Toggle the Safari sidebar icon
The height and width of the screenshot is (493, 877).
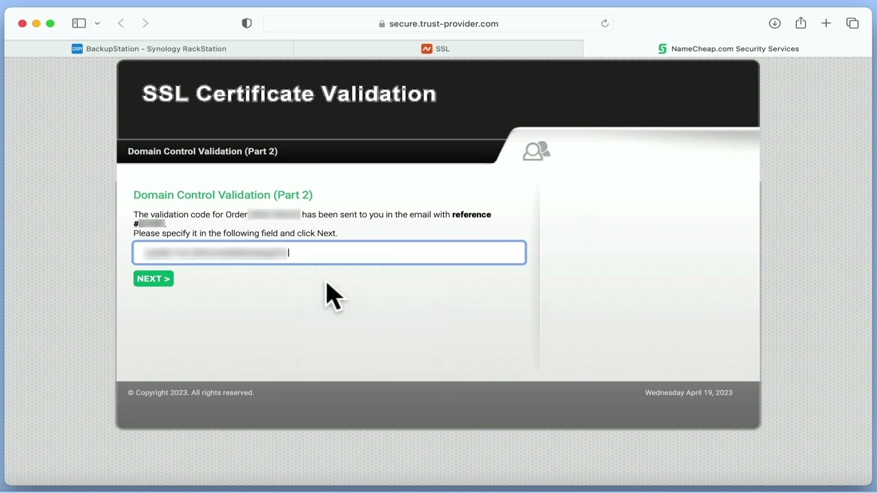point(79,23)
